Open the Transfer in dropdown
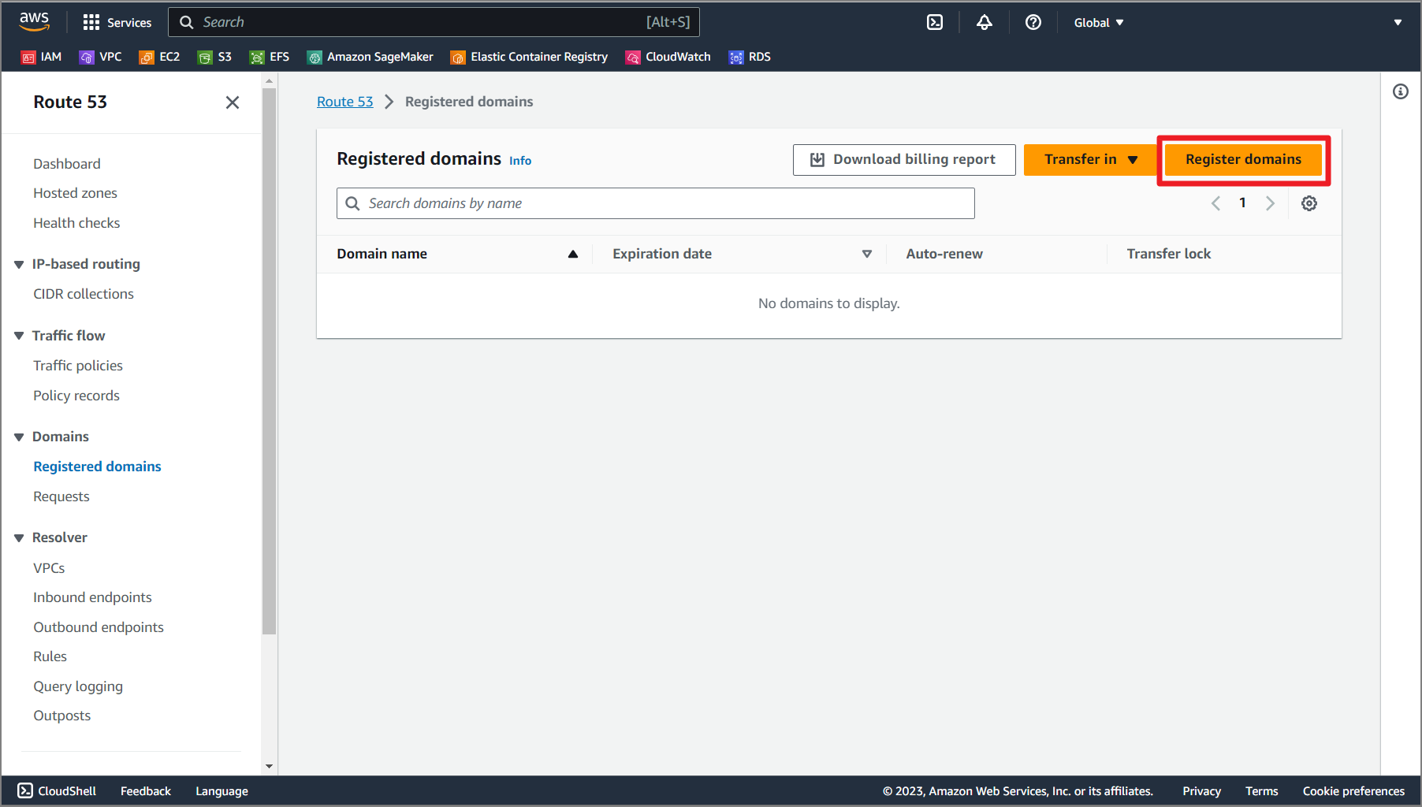Image resolution: width=1422 pixels, height=807 pixels. click(1090, 159)
